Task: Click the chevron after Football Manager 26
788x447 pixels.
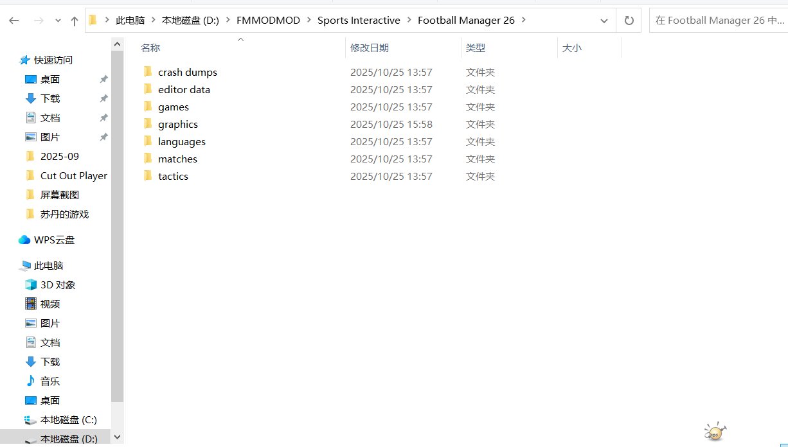Action: [x=524, y=20]
